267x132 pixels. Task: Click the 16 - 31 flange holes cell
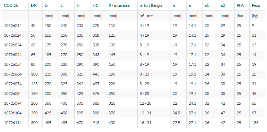[x=145, y=123]
